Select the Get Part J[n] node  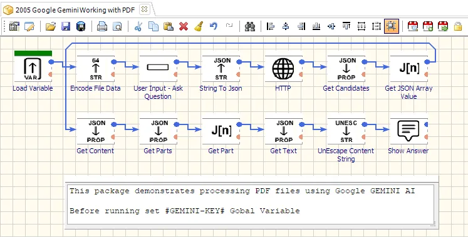(x=221, y=131)
